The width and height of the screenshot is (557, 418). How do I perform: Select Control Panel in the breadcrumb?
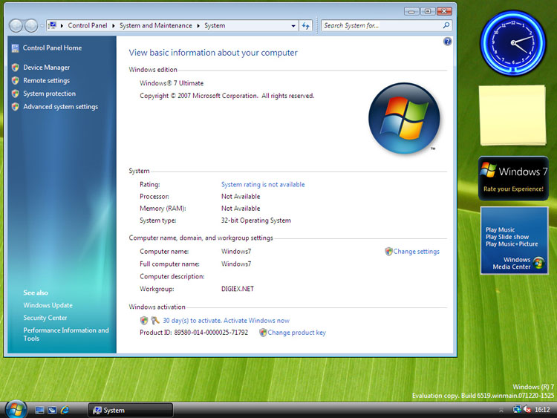[x=88, y=25]
